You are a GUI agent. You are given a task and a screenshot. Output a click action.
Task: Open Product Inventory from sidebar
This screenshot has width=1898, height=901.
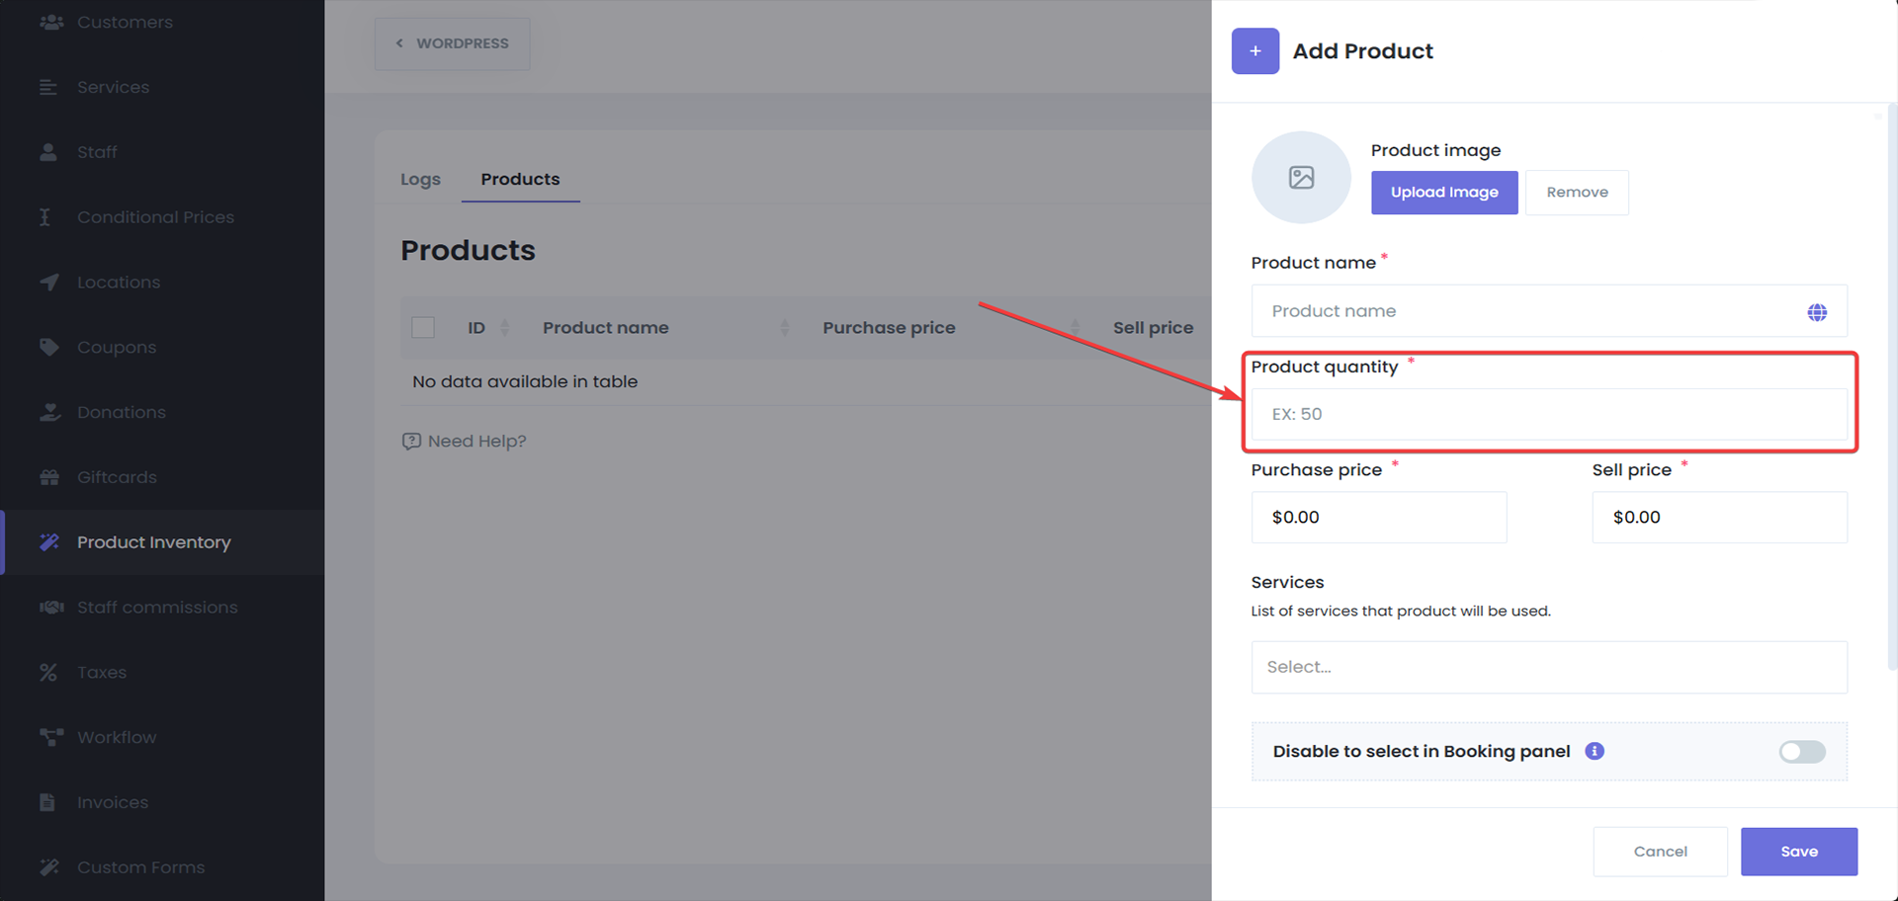(153, 542)
